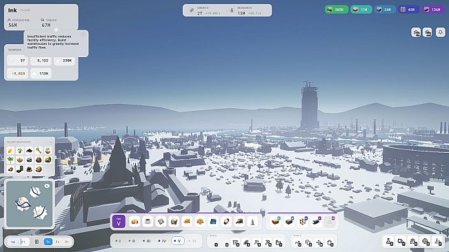Click the globe icon in bottom-right toolbar
Image resolution: width=449 pixels, height=252 pixels.
pos(426,242)
